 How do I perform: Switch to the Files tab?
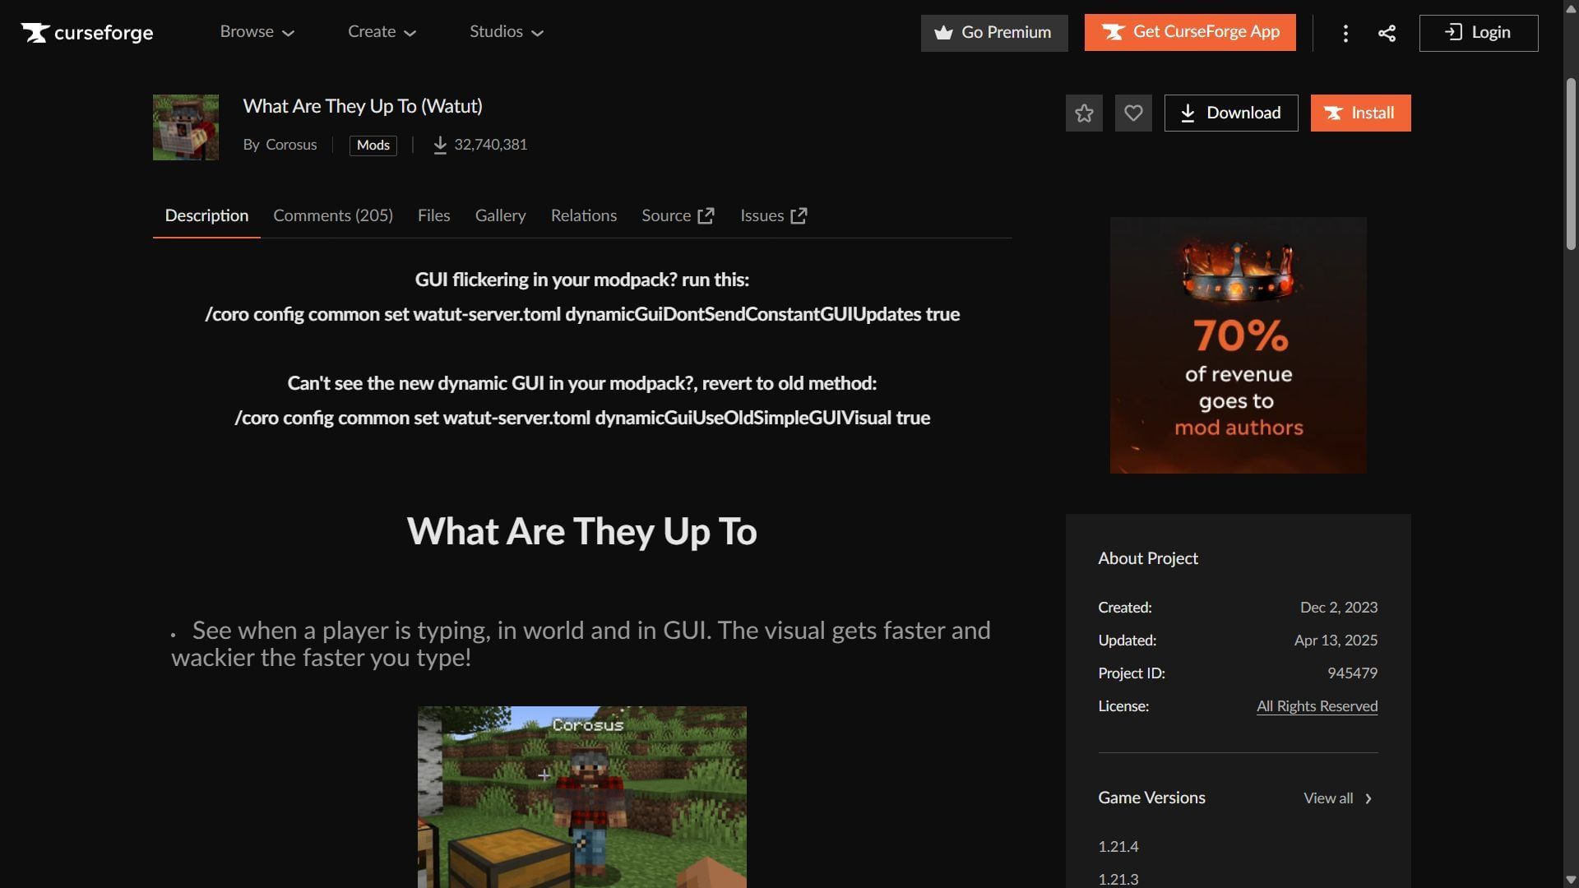tap(433, 215)
